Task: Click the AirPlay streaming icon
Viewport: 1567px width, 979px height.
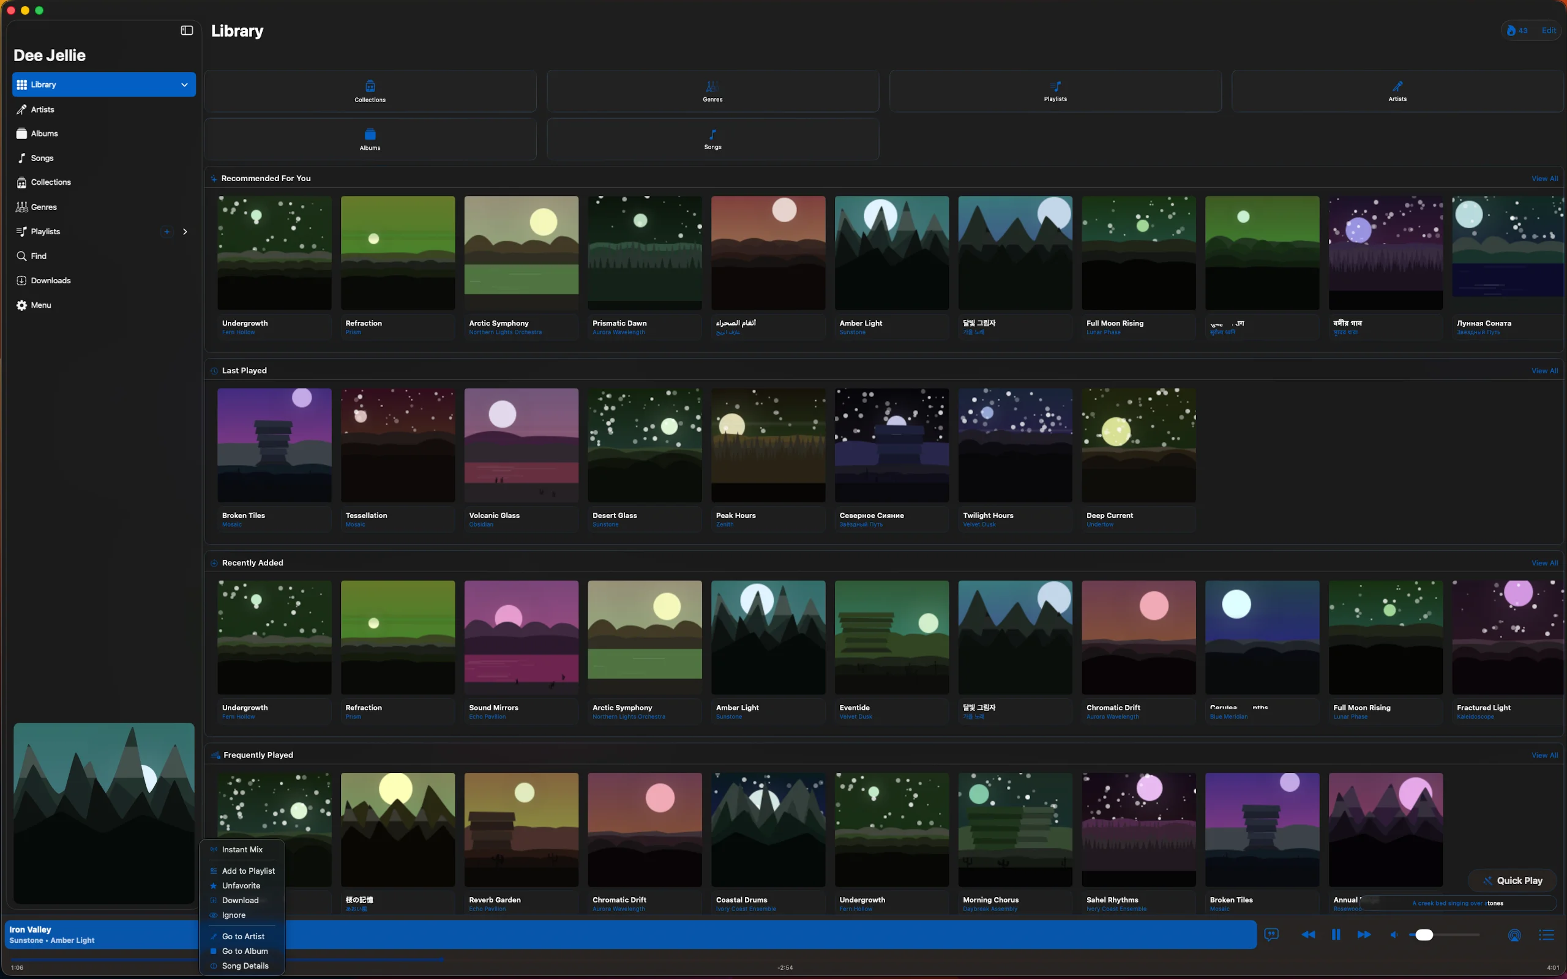Action: pyautogui.click(x=1514, y=935)
